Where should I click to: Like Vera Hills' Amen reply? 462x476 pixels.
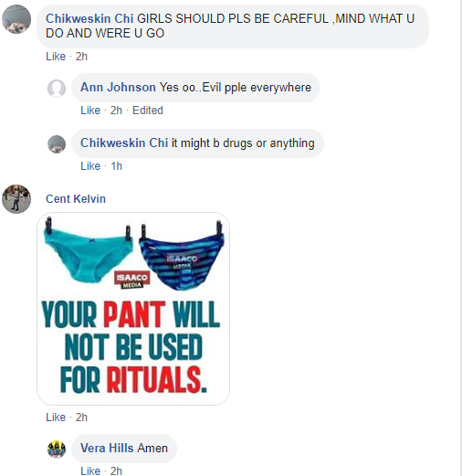[x=90, y=471]
